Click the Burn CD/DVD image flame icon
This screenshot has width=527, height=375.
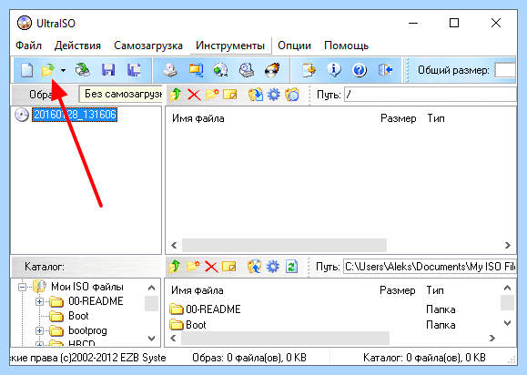tap(272, 70)
